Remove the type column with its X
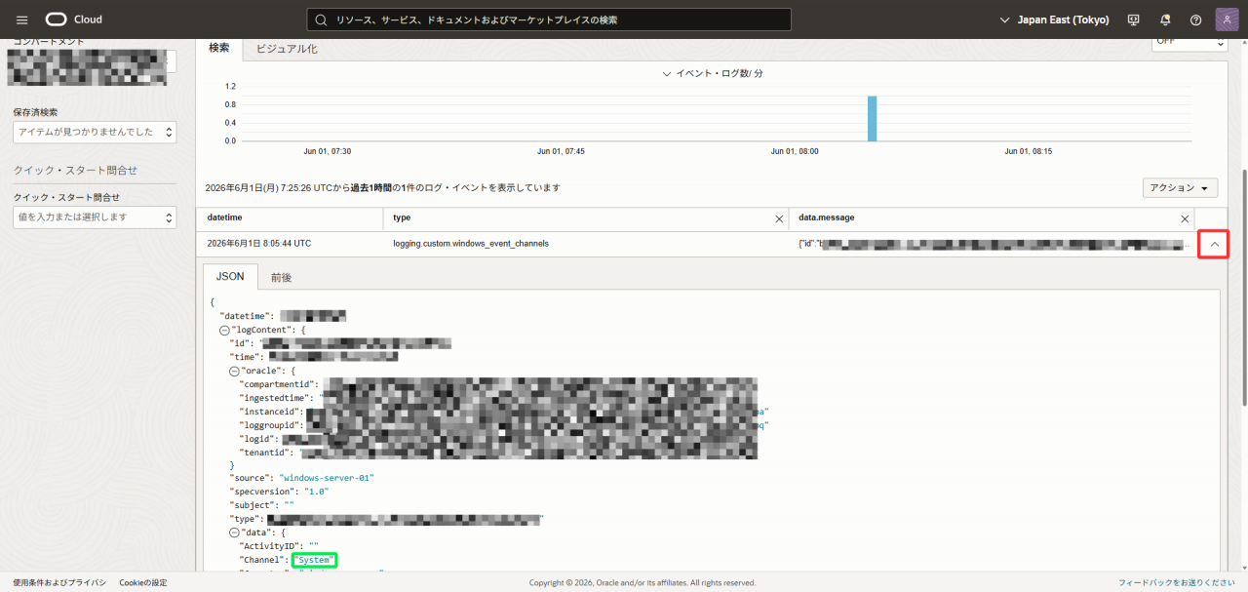1248x592 pixels. click(x=779, y=219)
